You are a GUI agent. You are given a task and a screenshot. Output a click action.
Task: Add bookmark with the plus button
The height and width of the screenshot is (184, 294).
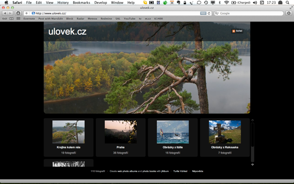coord(26,13)
